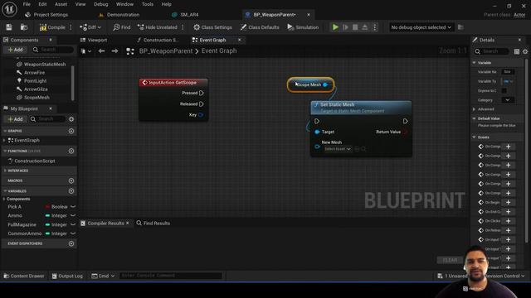
Task: Click Add in the Components panel
Action: click(15, 50)
